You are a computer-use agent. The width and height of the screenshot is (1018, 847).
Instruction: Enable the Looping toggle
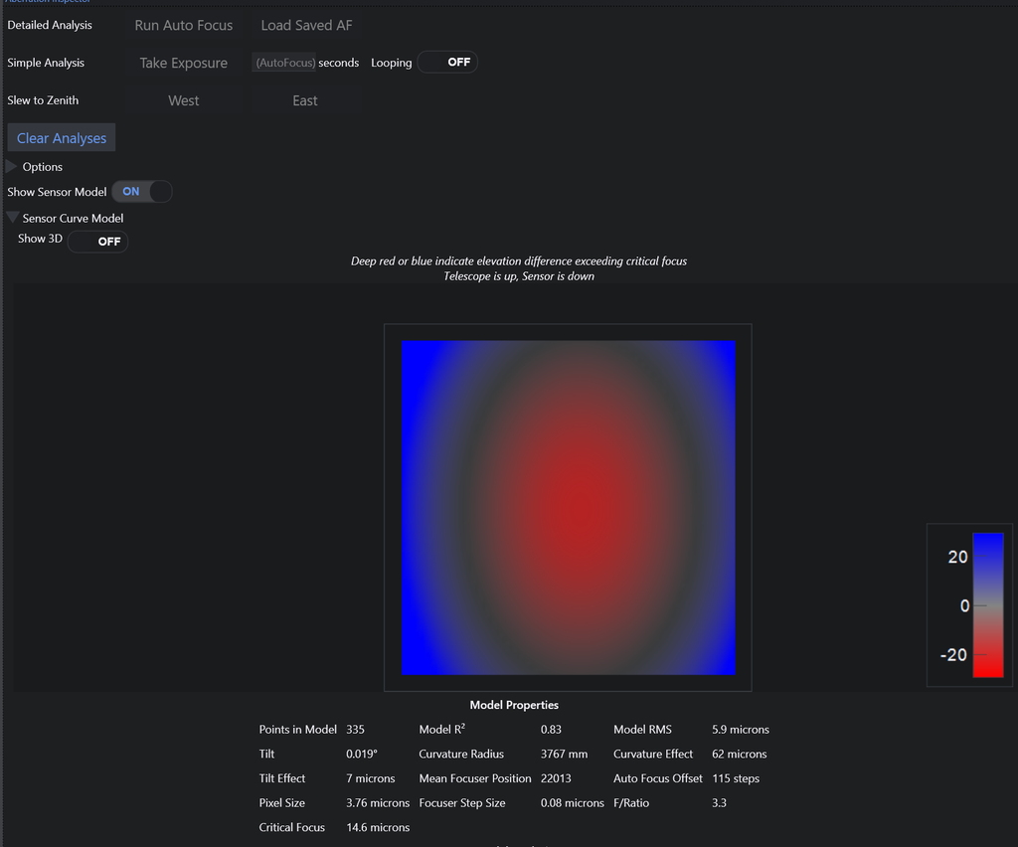[x=448, y=63]
